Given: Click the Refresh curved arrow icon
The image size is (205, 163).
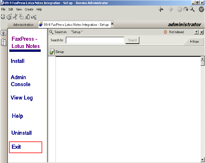Looking at the screenshot, I should click(186, 10).
